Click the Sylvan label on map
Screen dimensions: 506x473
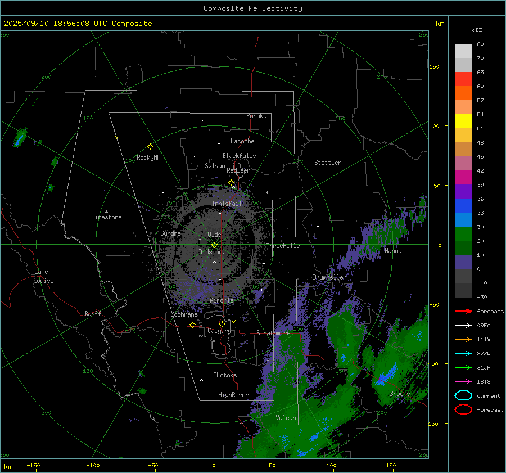(215, 166)
